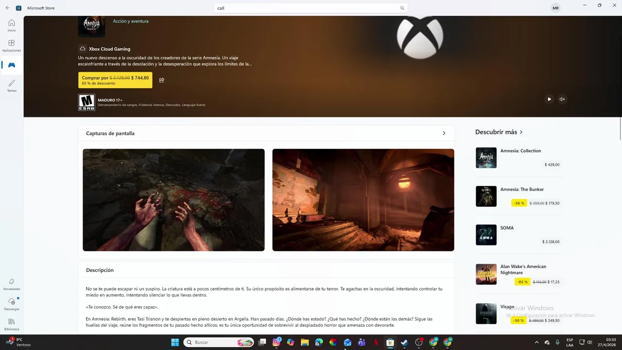622x350 pixels.
Task: Open the ESP LAA language selector
Action: [x=570, y=342]
